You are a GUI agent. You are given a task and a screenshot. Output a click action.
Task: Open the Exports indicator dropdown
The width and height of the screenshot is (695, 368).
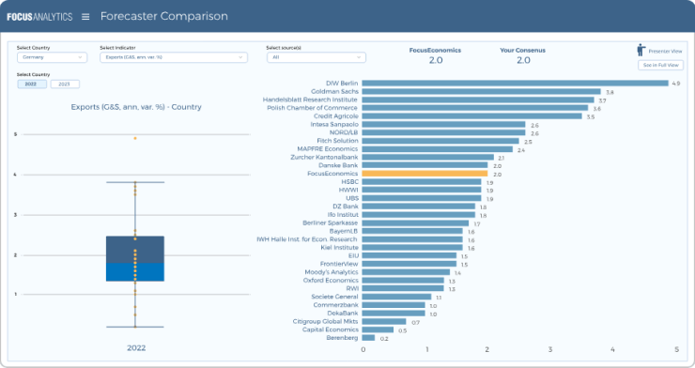(x=174, y=57)
